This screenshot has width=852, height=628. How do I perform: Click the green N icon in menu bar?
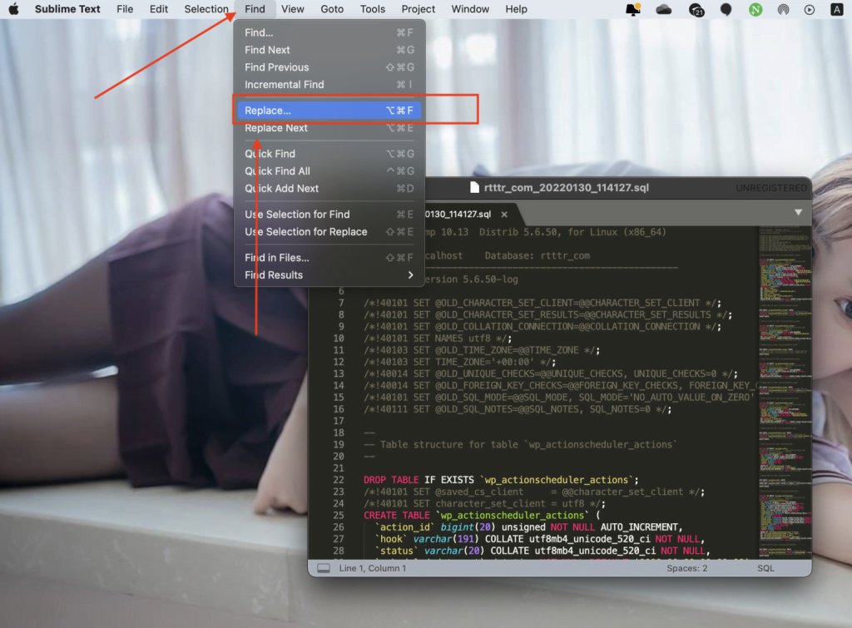(755, 9)
